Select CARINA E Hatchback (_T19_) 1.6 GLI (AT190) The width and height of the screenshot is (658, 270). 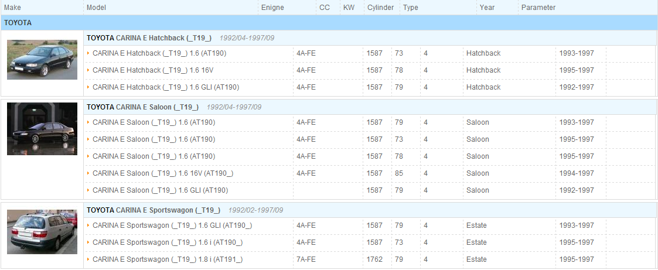click(166, 87)
